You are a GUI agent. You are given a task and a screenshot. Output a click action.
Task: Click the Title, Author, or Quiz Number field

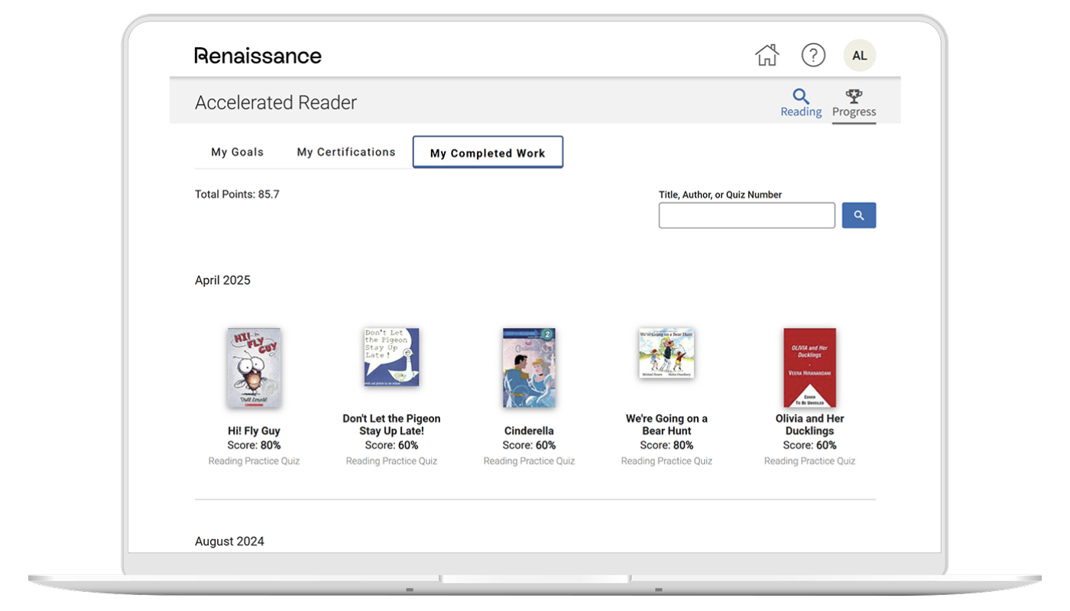tap(747, 215)
